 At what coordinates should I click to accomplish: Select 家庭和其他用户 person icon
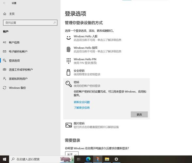click(5, 79)
